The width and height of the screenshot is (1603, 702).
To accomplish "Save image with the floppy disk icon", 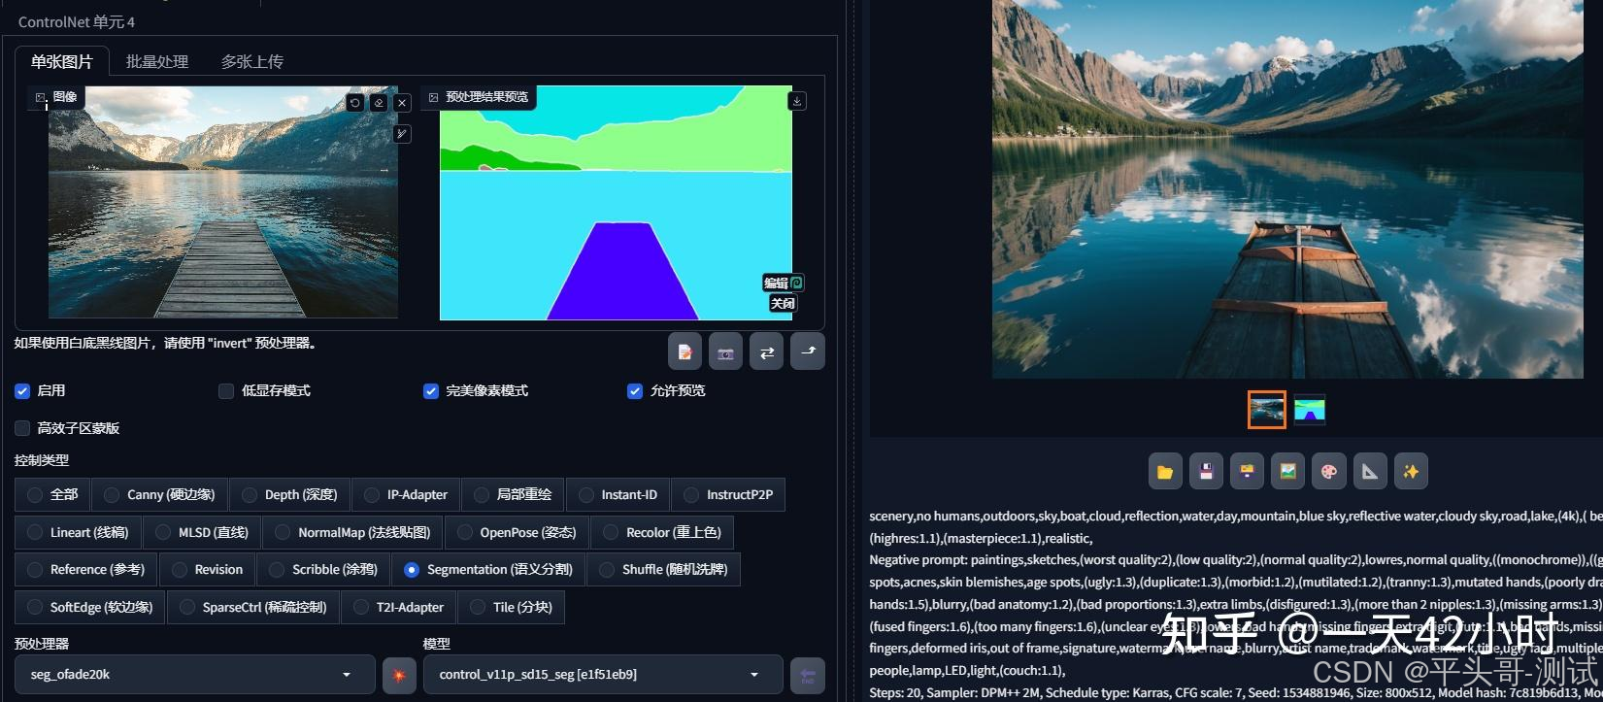I will [1206, 471].
